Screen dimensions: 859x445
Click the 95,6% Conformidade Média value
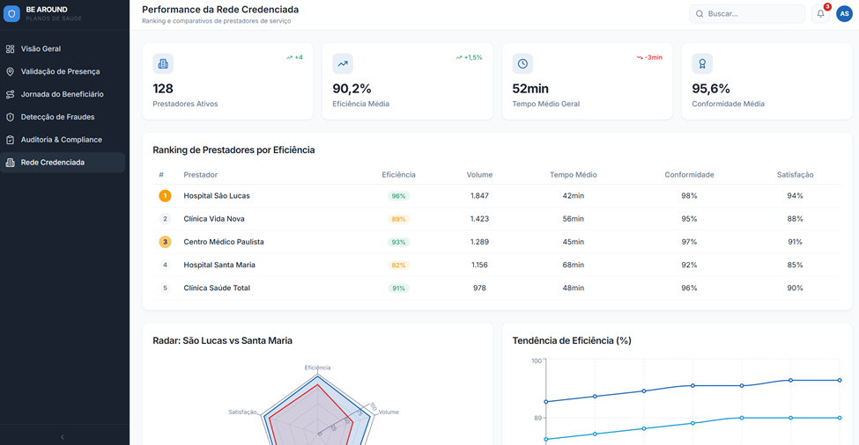click(x=711, y=89)
